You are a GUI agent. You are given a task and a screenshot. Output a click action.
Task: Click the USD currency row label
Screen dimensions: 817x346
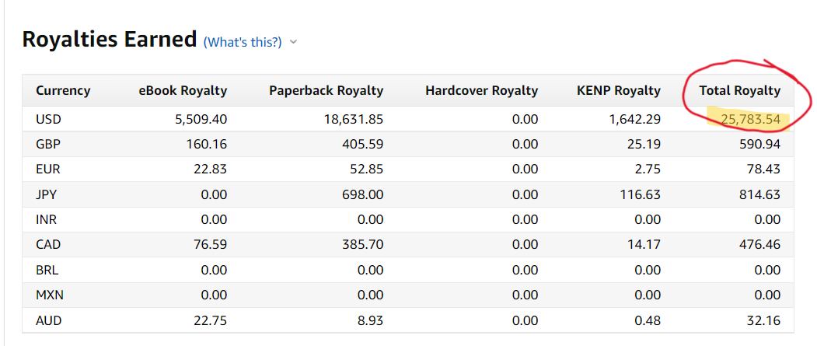48,119
